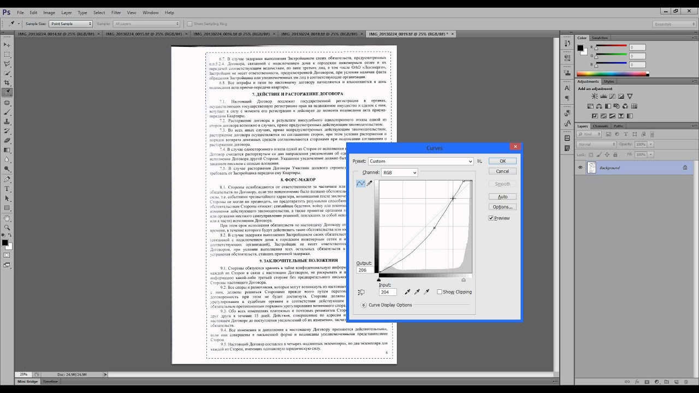Select the Type tool in the toolbar
Screen dimensions: 699x393
point(7,188)
